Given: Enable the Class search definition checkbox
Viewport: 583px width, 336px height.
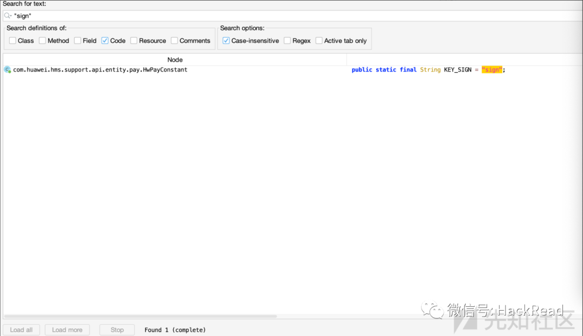Looking at the screenshot, I should coord(12,40).
